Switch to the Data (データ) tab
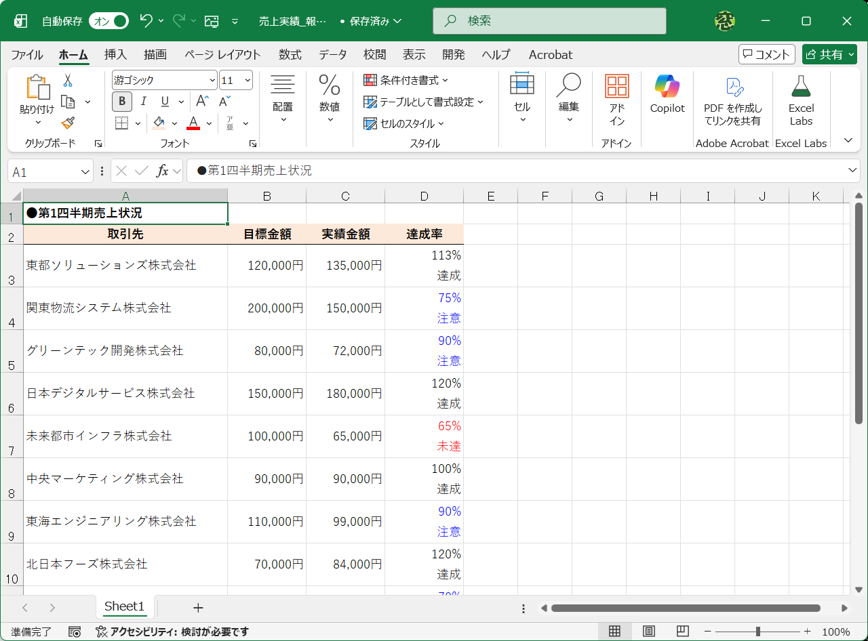 (x=333, y=55)
